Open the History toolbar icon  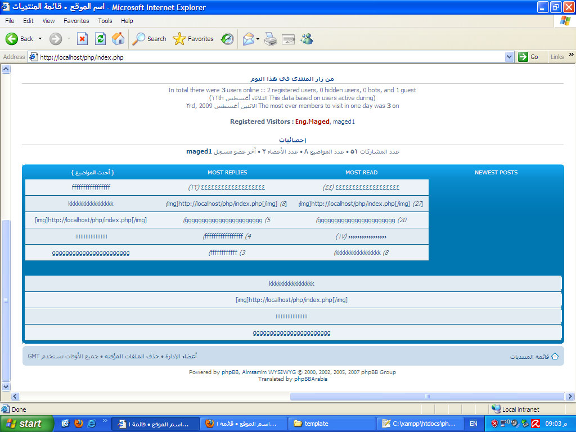pyautogui.click(x=227, y=39)
